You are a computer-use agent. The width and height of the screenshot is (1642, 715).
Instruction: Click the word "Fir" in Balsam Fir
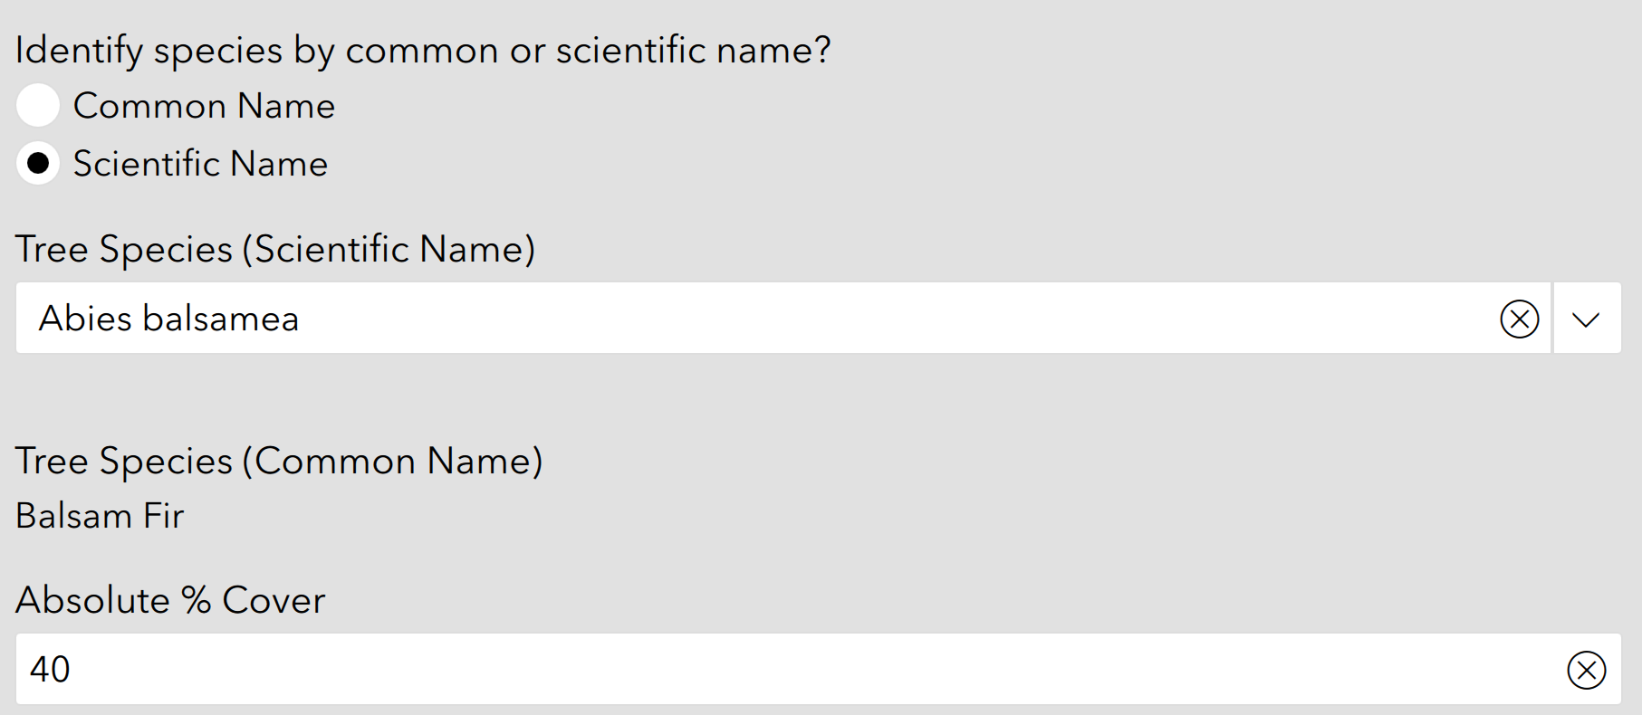(x=164, y=516)
